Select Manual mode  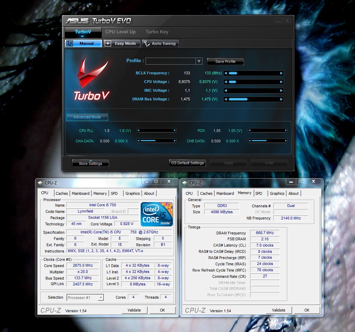pos(84,43)
